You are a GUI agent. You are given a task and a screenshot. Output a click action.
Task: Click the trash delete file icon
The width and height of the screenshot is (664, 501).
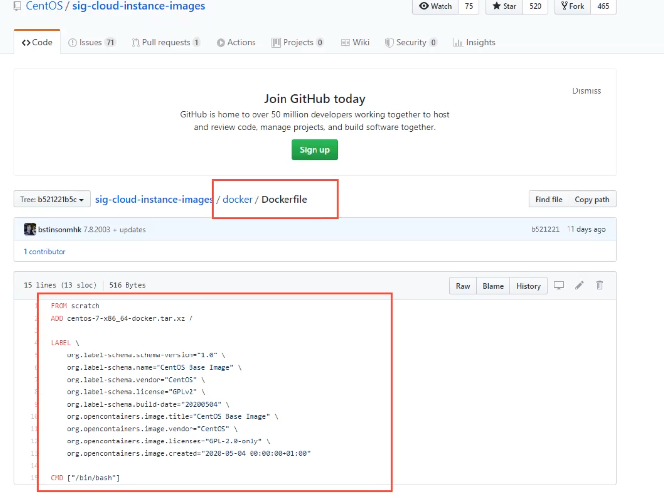tap(600, 285)
